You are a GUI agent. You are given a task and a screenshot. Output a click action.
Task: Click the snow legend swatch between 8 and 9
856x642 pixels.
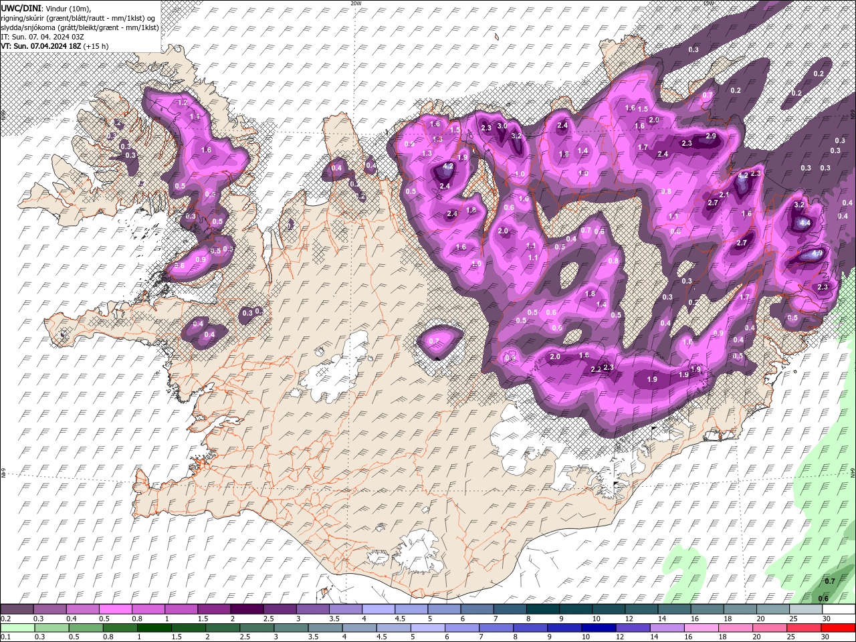(542, 609)
